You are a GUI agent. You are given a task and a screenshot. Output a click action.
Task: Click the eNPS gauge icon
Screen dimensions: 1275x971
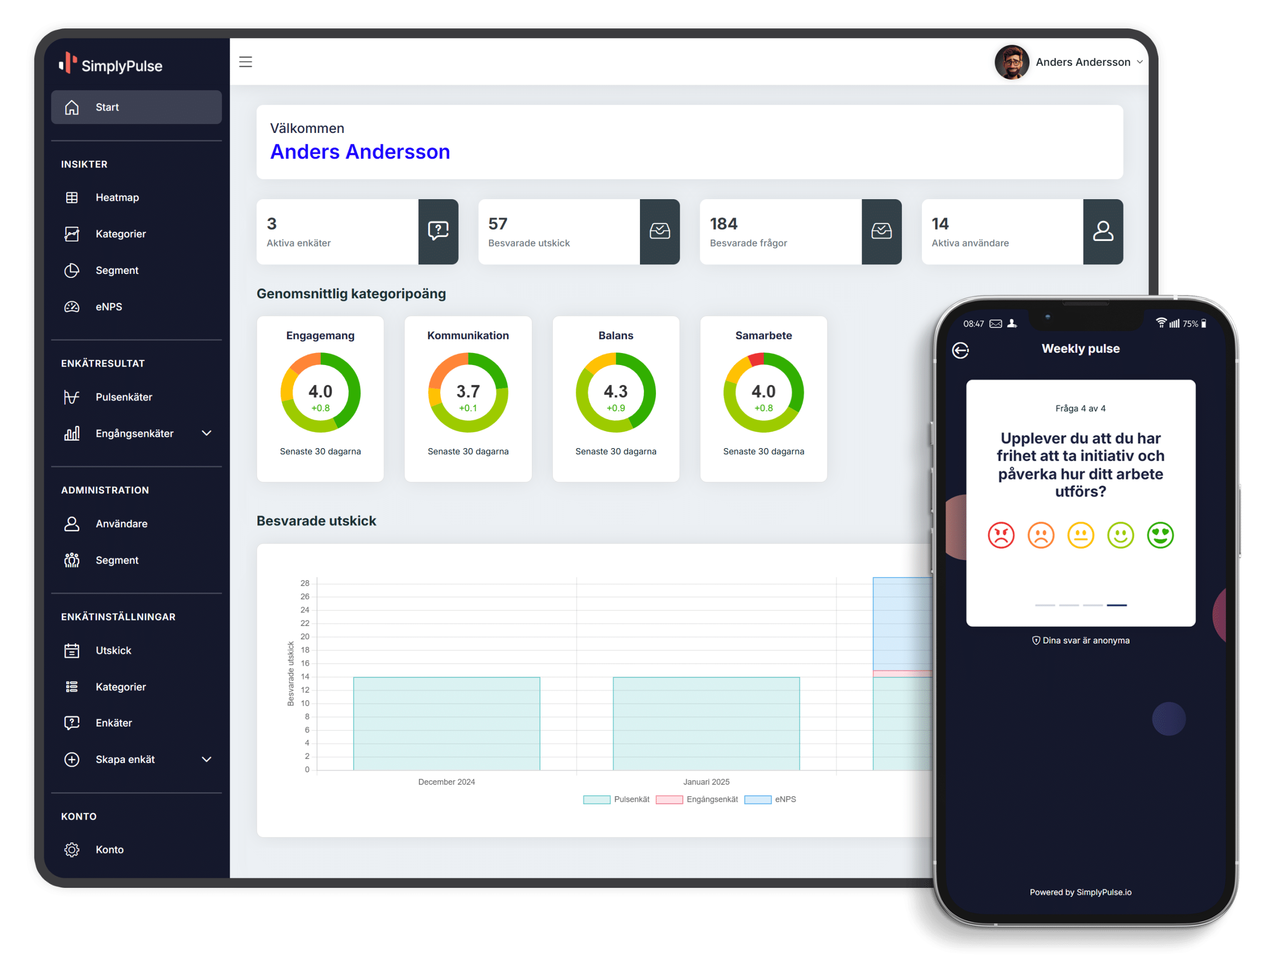(72, 307)
